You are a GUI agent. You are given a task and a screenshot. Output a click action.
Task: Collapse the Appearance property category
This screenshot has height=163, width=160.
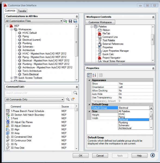89,80
